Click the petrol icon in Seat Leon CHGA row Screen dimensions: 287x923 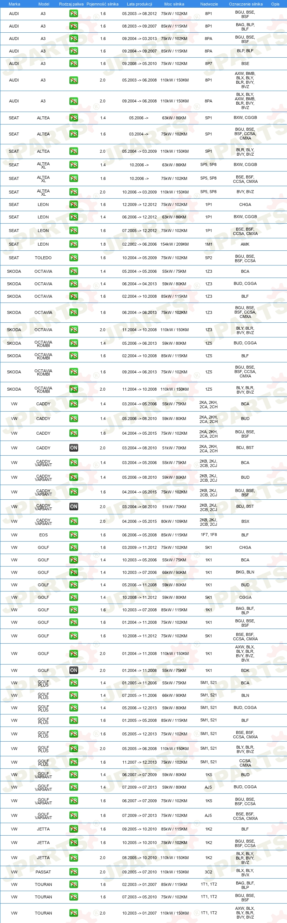73,204
